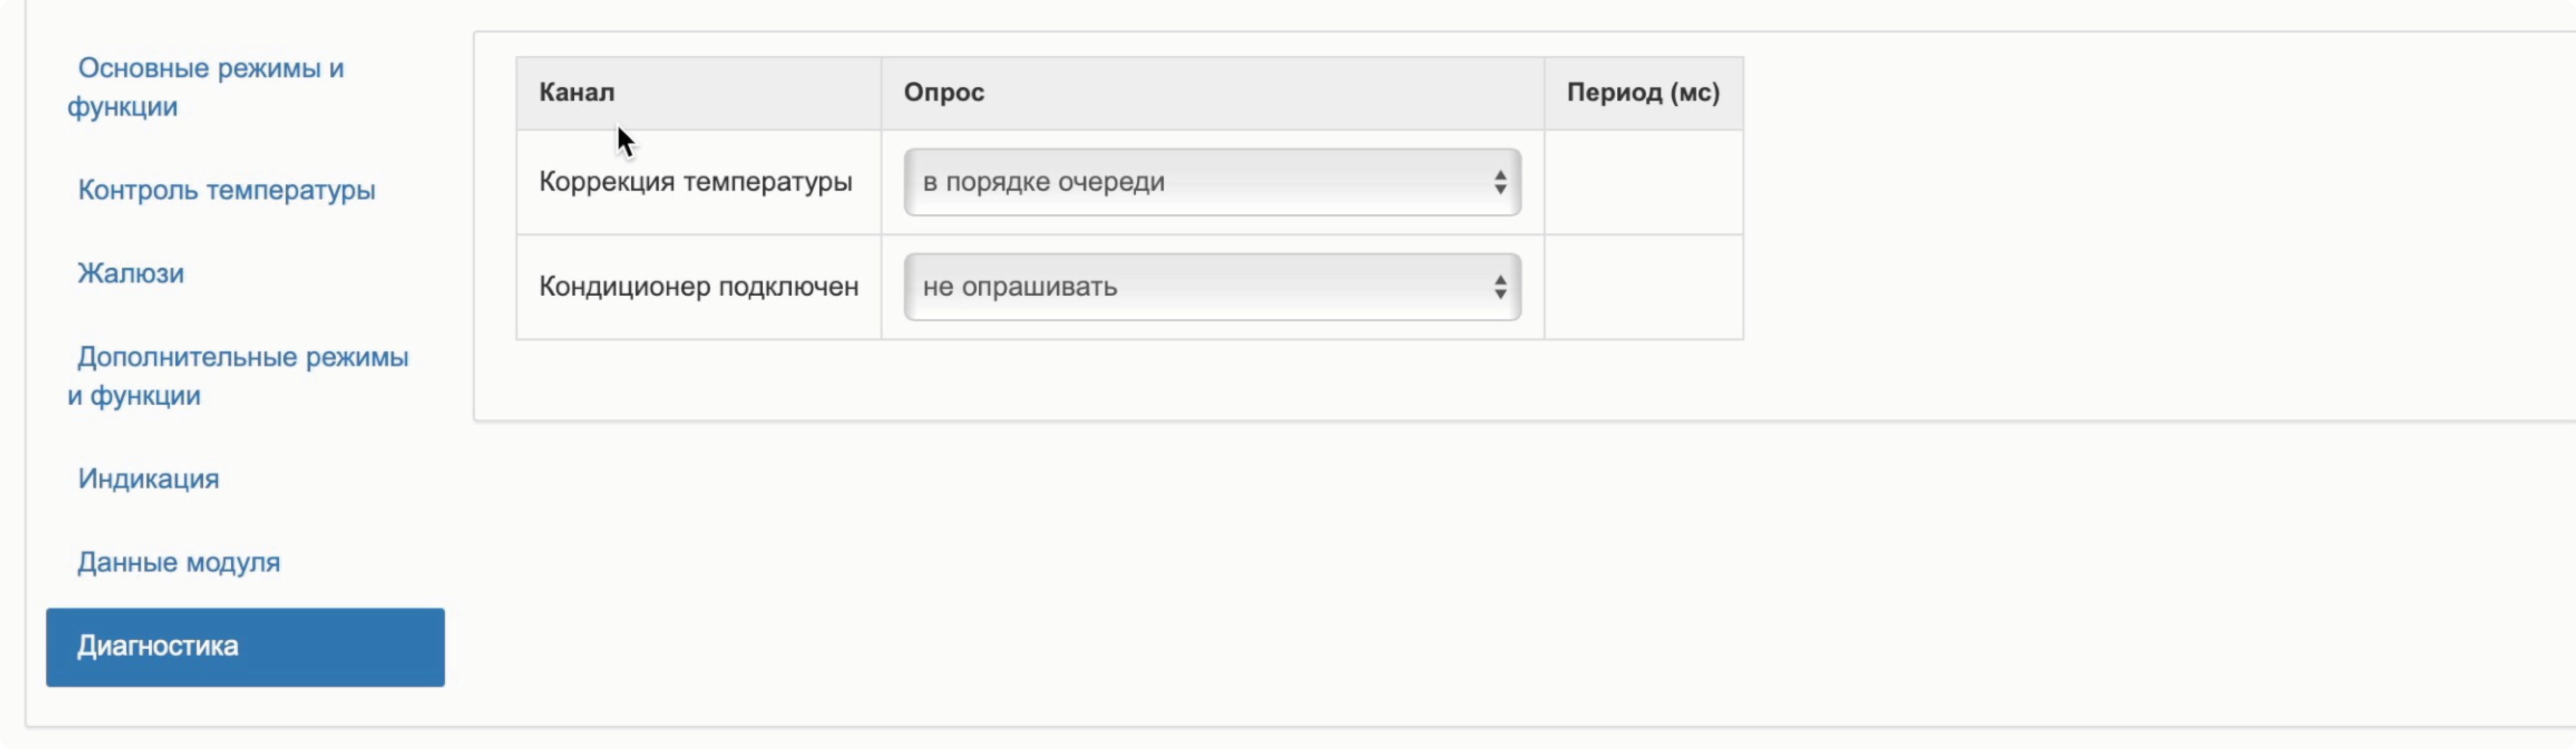Click the empty period cell for Коррекция температуры
2576x749 pixels.
(x=1643, y=182)
